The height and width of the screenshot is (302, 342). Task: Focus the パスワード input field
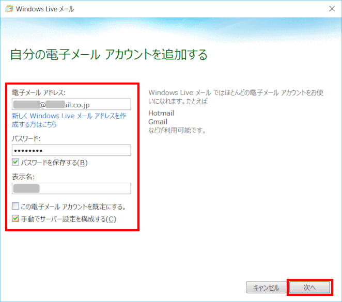[71, 150]
